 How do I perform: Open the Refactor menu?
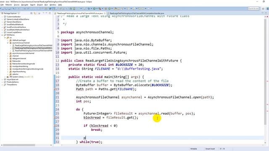(x=8, y=5)
